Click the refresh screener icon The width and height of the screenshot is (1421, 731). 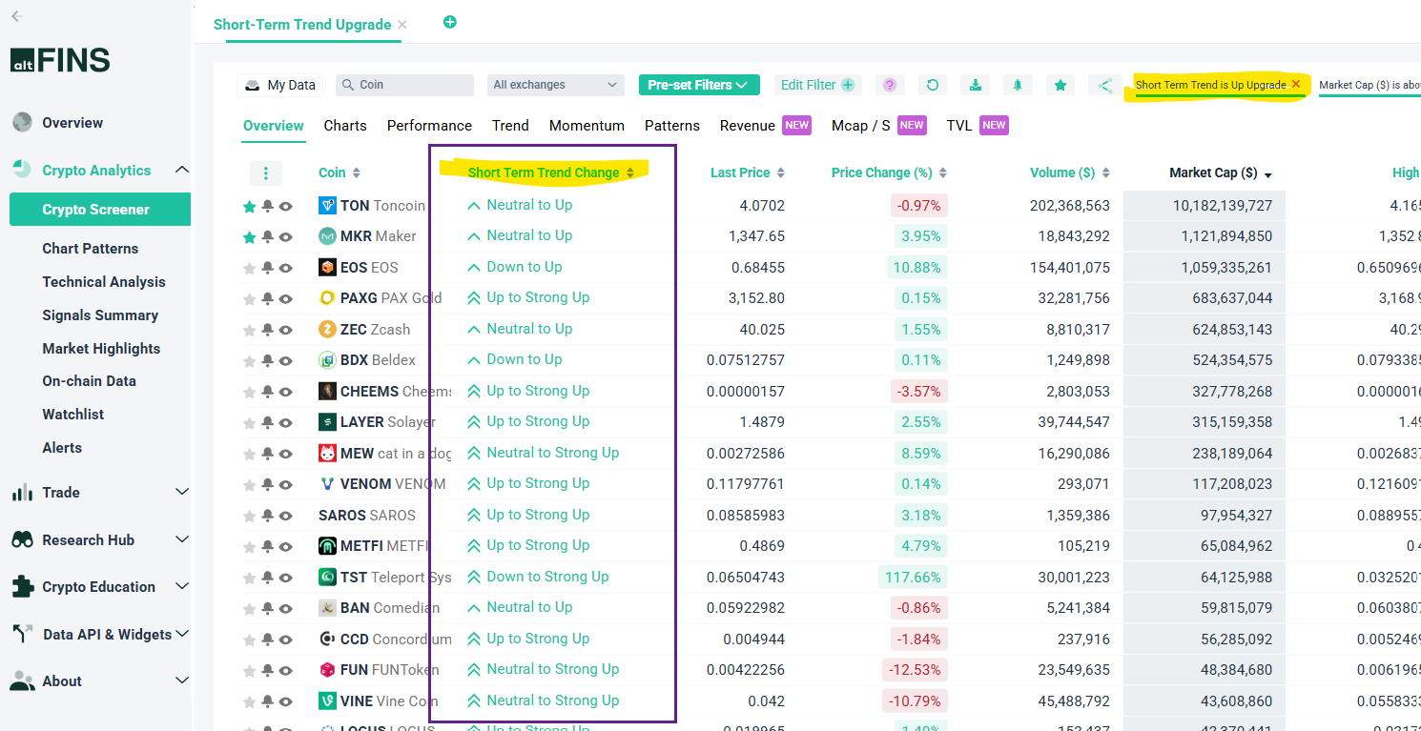[933, 85]
